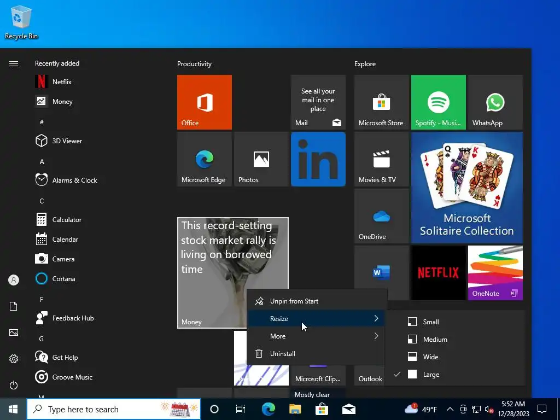Open Task View on taskbar

click(x=241, y=409)
